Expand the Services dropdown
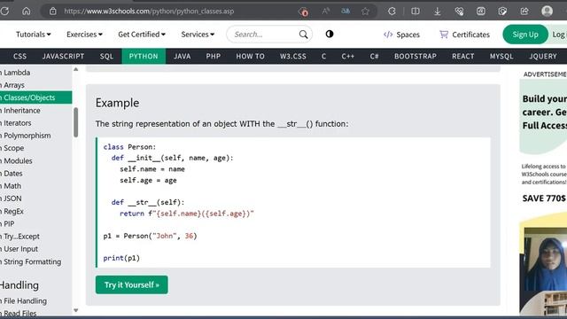Screen dimensions: 567x319 tap(198, 35)
